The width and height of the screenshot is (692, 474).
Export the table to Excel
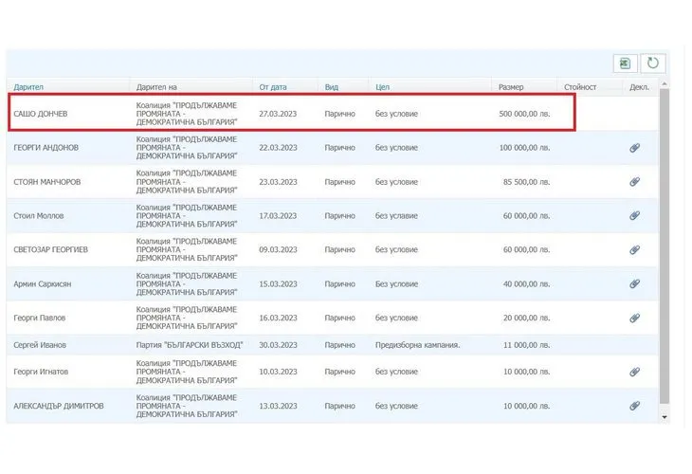coord(625,64)
